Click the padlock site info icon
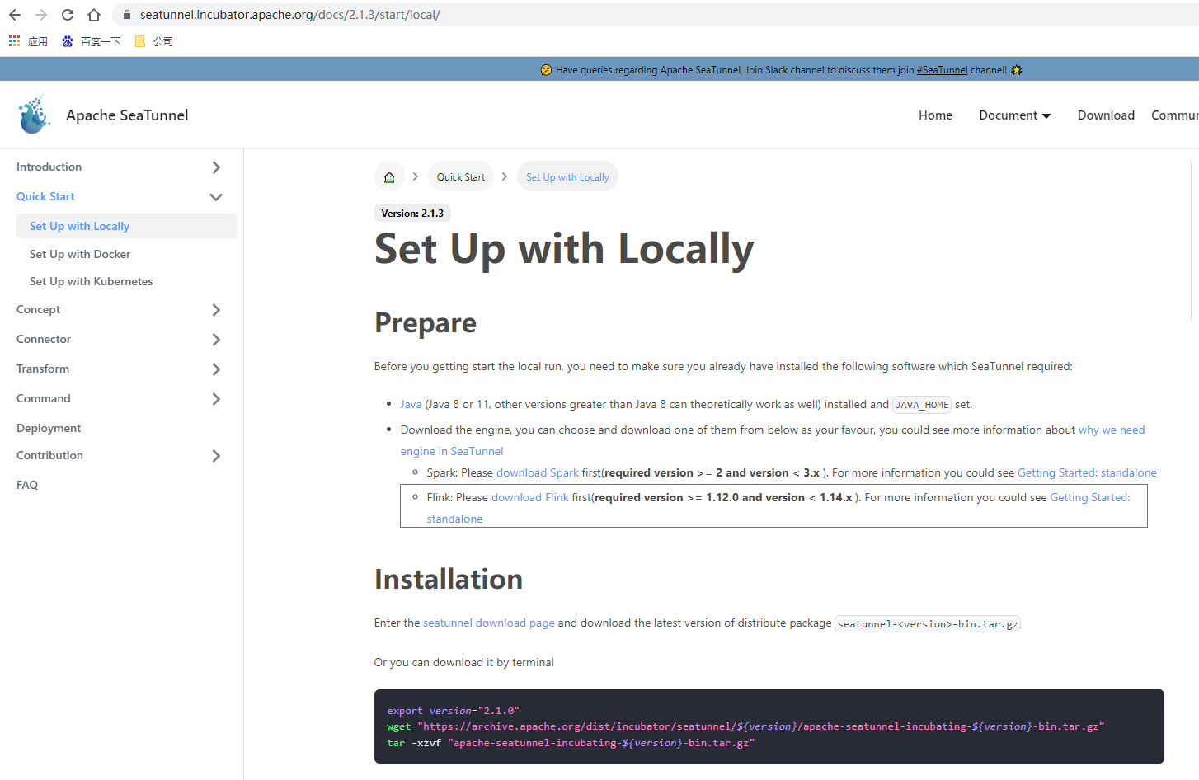The image size is (1199, 780). click(126, 15)
